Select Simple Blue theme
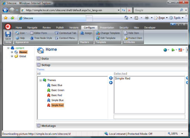 point(58,100)
